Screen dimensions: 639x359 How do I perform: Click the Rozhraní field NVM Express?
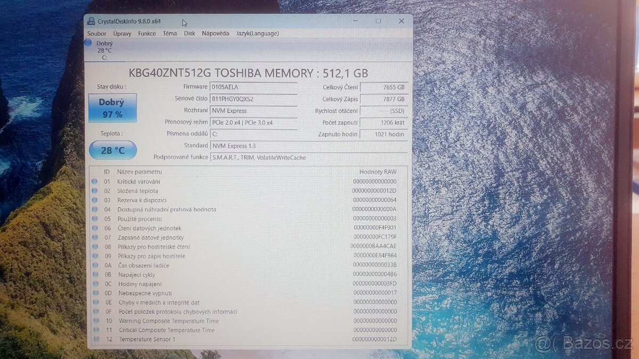[254, 111]
